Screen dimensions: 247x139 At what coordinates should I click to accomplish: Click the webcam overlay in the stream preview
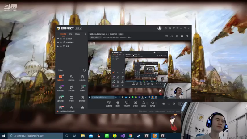click(177, 91)
